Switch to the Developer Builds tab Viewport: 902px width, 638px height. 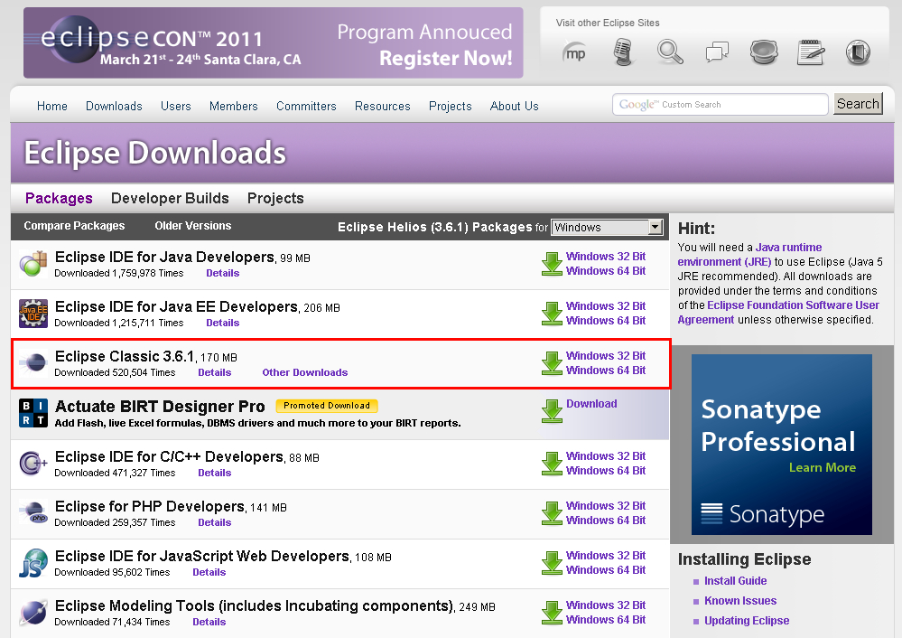pyautogui.click(x=170, y=198)
